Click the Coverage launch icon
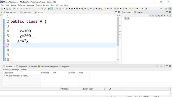The width and height of the screenshot is (172, 97). pos(77,9)
